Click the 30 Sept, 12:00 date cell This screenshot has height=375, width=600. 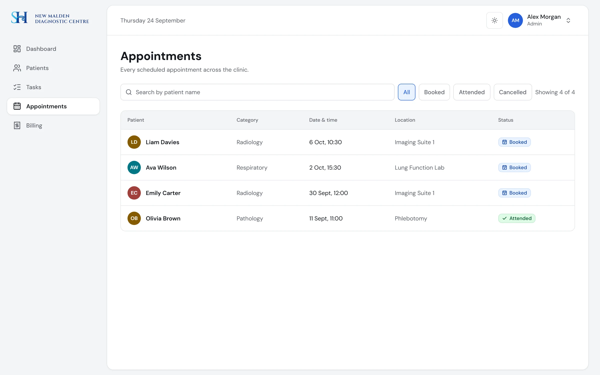click(328, 193)
